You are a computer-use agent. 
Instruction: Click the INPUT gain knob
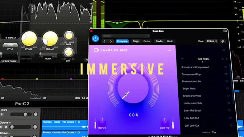point(102,121)
